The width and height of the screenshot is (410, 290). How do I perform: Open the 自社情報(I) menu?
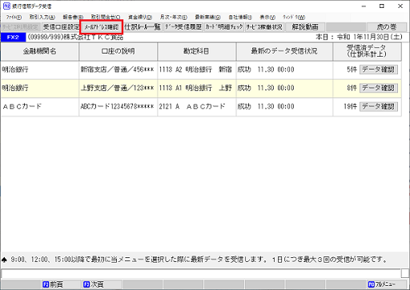240,18
